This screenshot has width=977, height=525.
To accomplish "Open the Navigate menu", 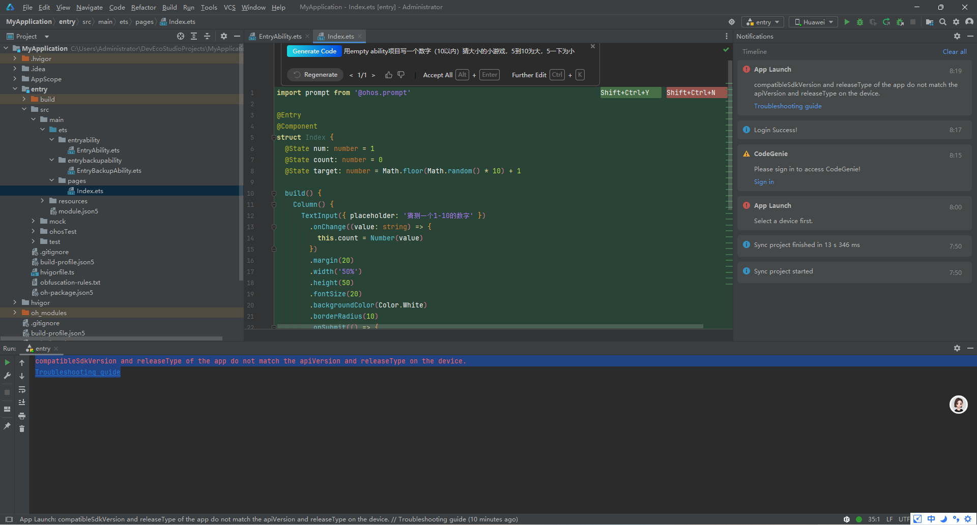I will pos(90,7).
